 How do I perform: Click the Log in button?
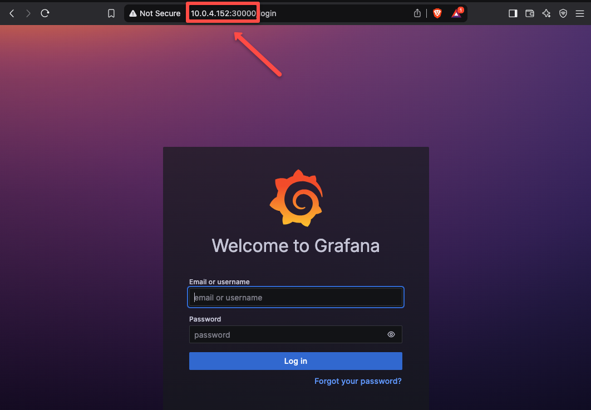[x=296, y=361]
